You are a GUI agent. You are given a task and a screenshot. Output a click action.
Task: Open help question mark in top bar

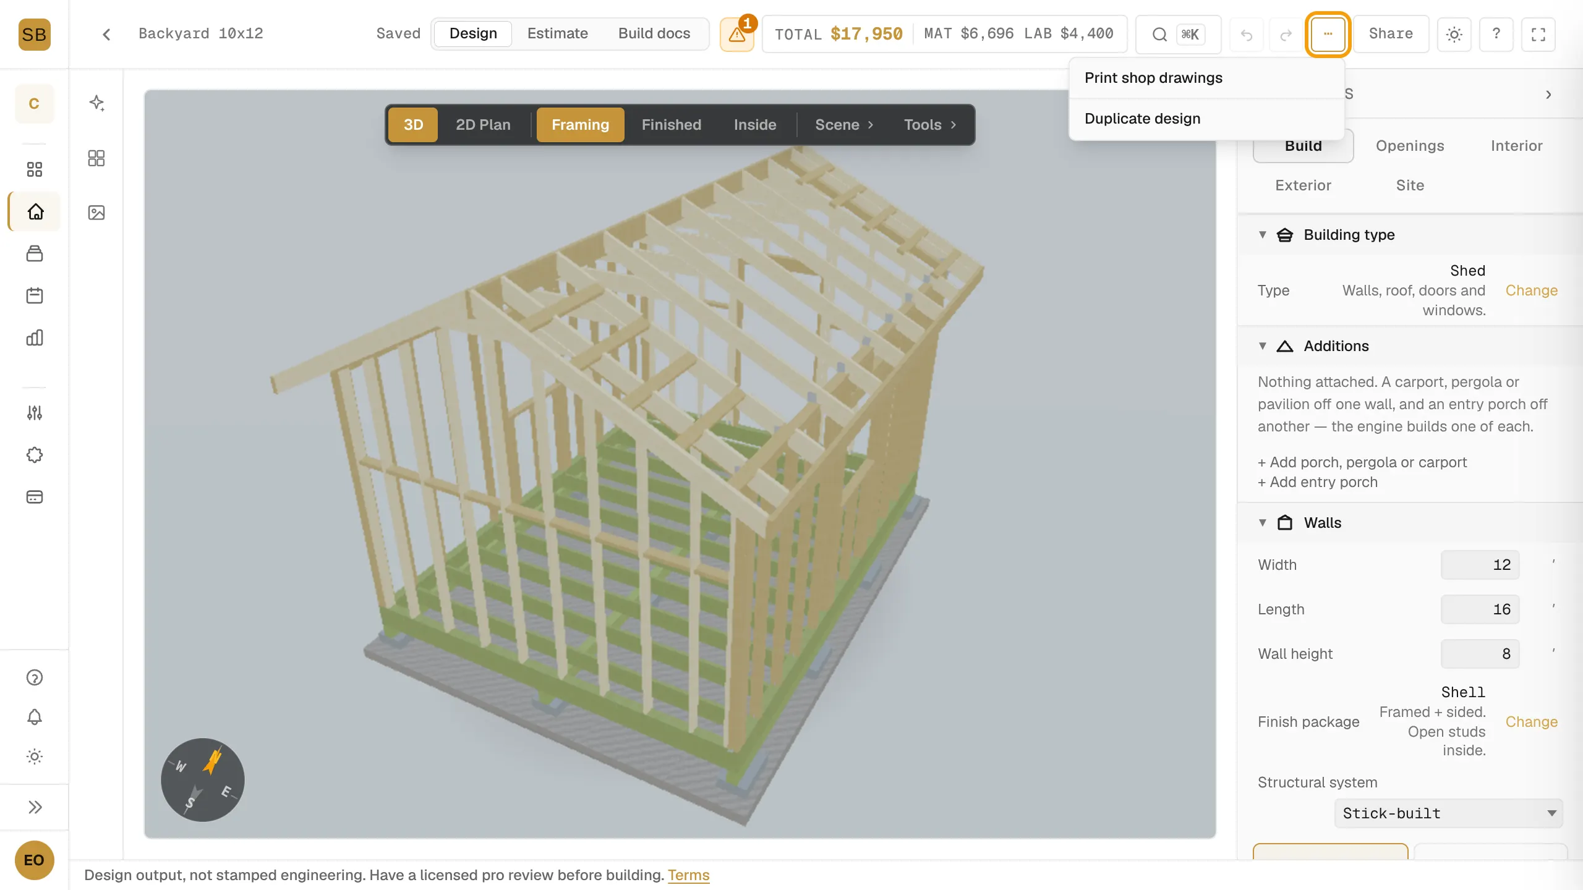point(1496,34)
